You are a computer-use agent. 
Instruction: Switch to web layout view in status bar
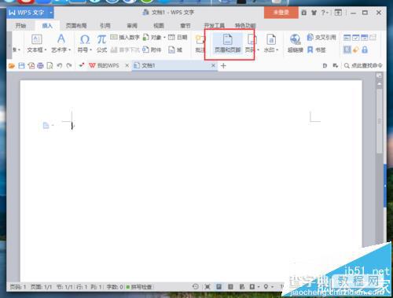[242, 286]
